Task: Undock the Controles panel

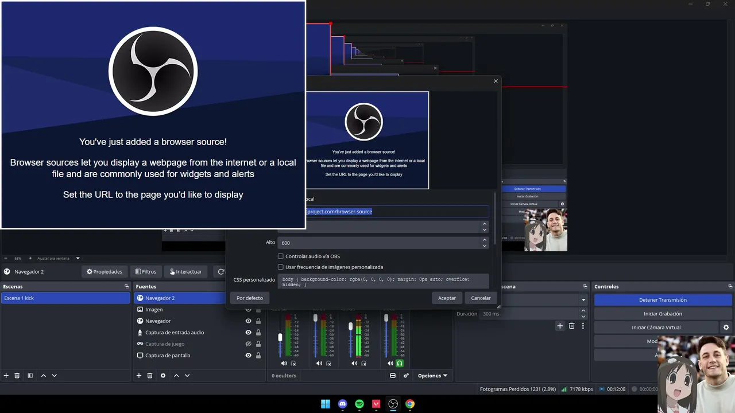Action: 730,286
